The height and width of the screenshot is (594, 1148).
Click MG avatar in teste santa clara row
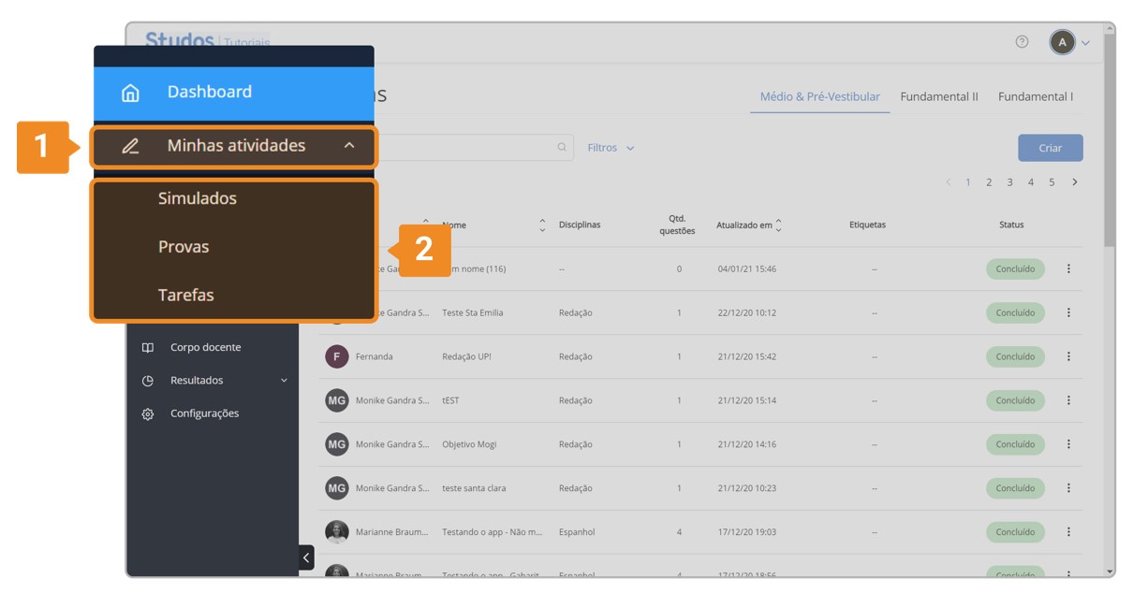click(337, 488)
